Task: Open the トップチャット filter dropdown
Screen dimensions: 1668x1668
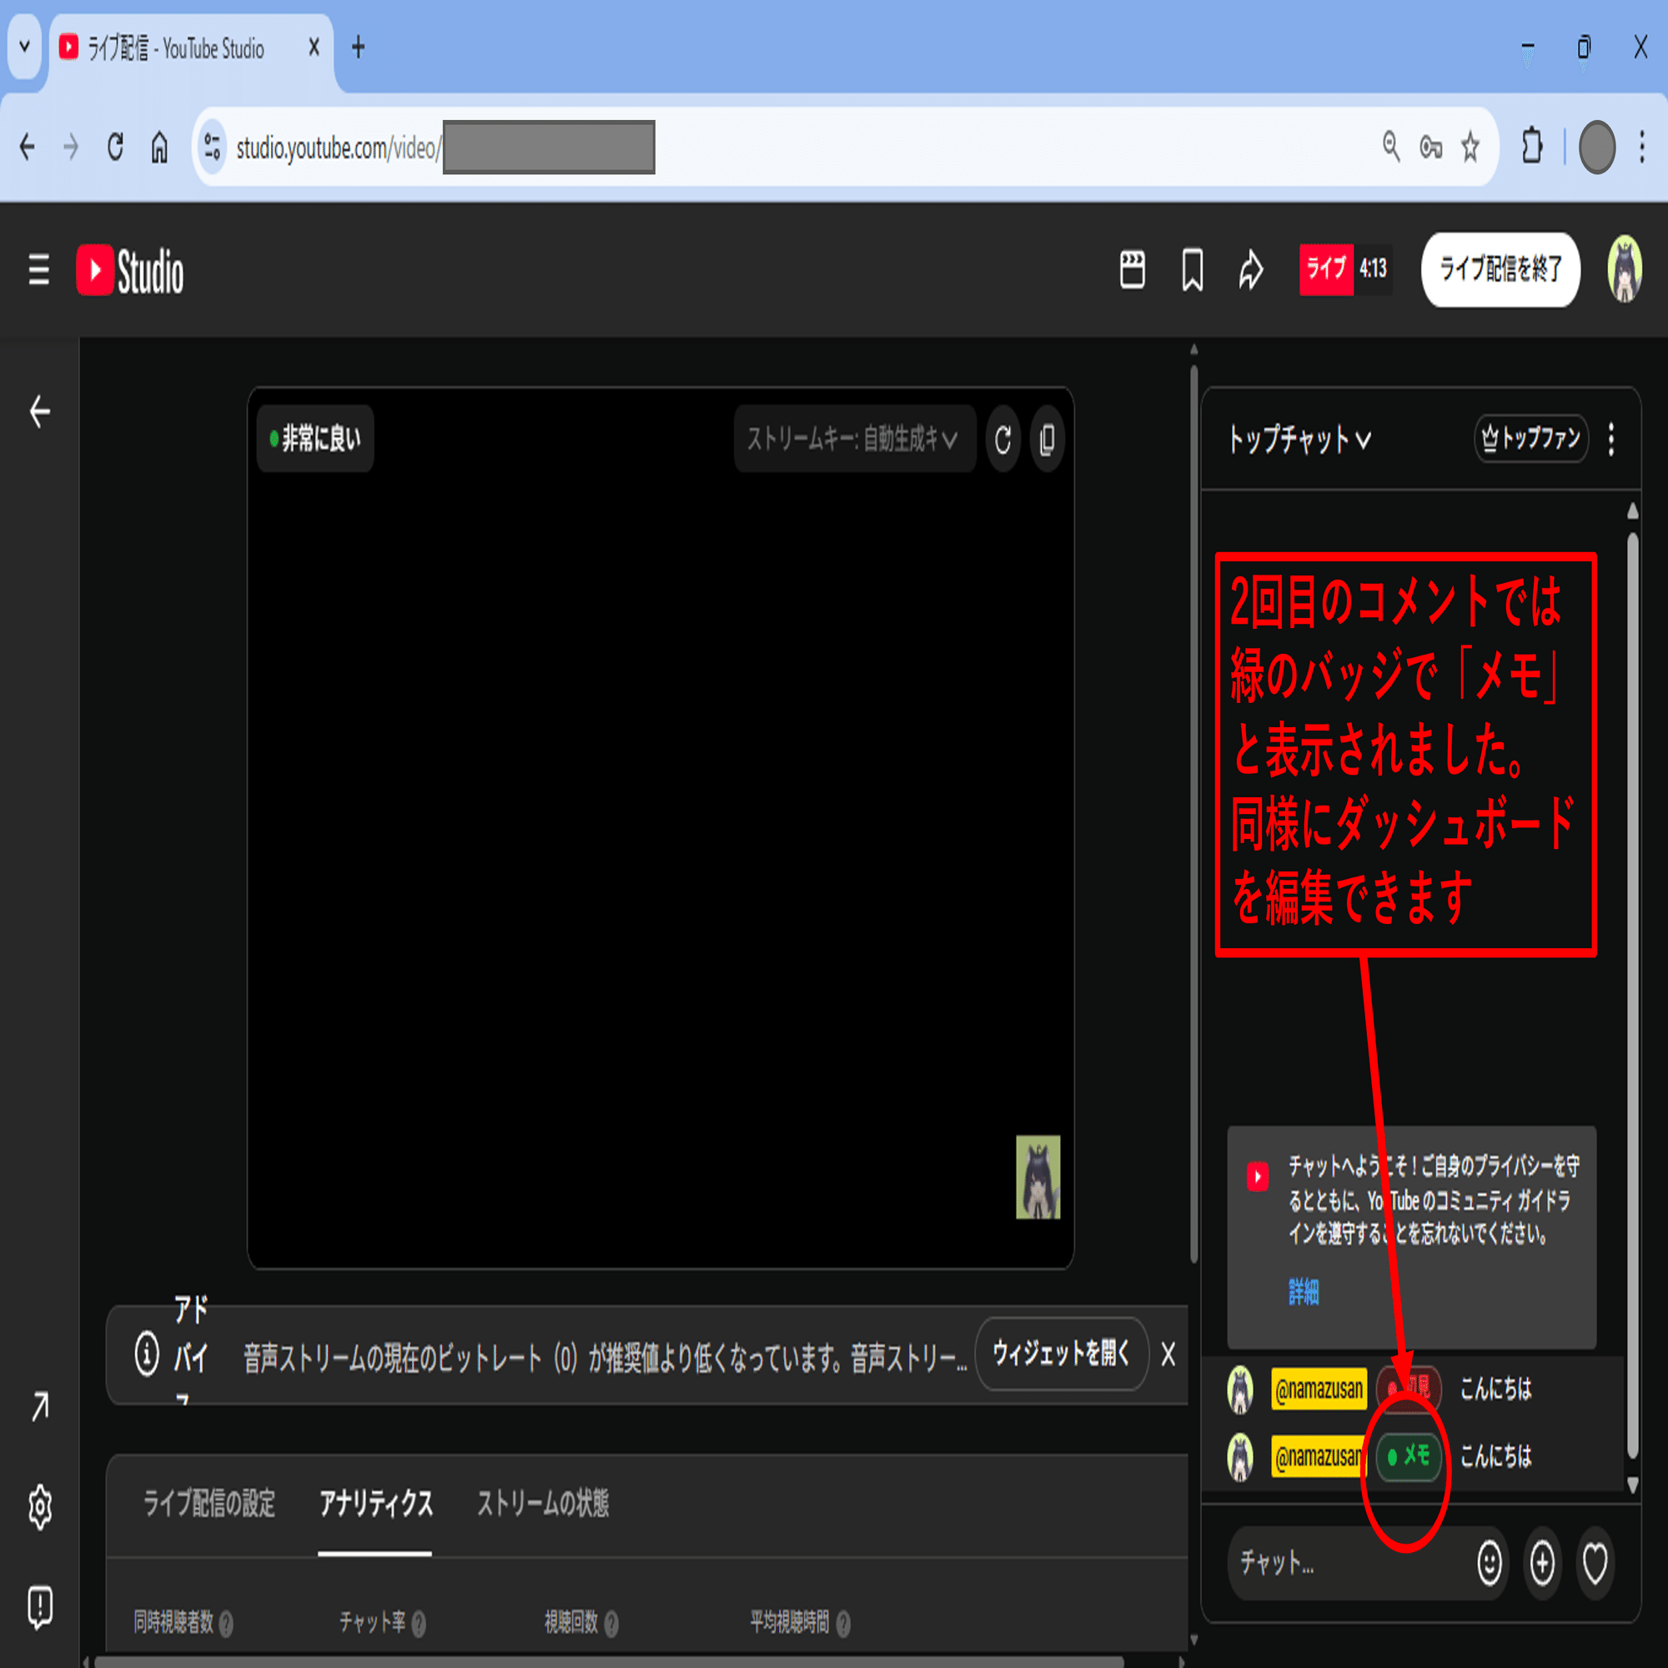Action: pyautogui.click(x=1299, y=440)
